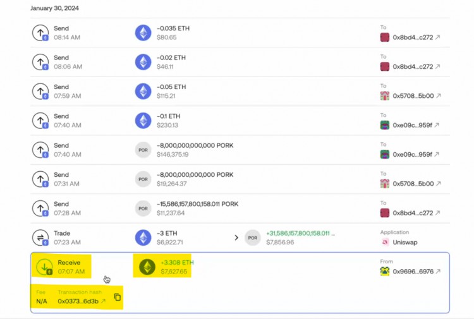The image size is (474, 319).
Task: Click the Receive label at 07:07 AM
Action: coord(69,263)
